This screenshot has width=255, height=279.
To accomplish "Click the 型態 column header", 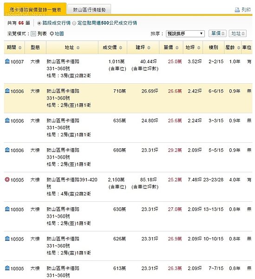I will pyautogui.click(x=35, y=47).
